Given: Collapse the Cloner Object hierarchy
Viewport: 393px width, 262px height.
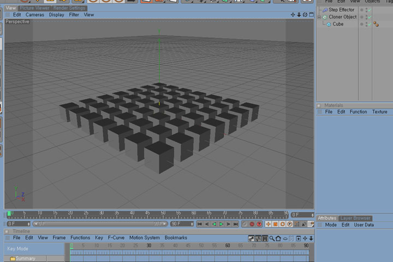Looking at the screenshot, I should pos(319,17).
